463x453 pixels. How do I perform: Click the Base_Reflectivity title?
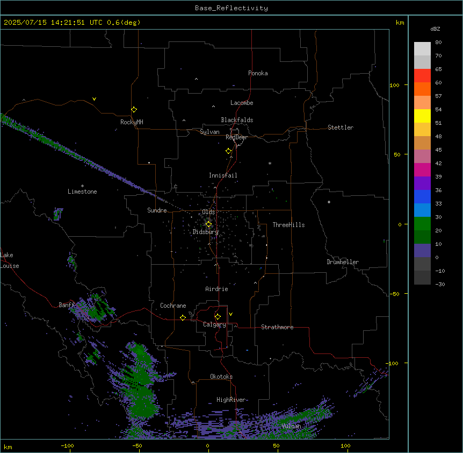coord(231,8)
